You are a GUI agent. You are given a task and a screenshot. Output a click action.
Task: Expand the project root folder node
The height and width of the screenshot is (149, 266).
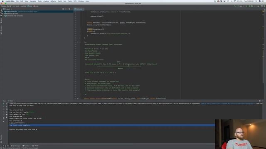pyautogui.click(x=3, y=12)
